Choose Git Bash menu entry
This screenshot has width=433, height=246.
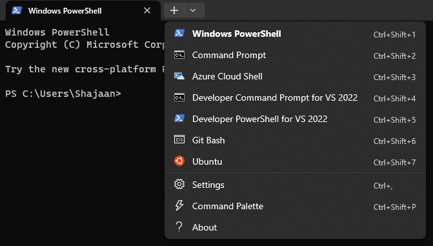tap(295, 140)
